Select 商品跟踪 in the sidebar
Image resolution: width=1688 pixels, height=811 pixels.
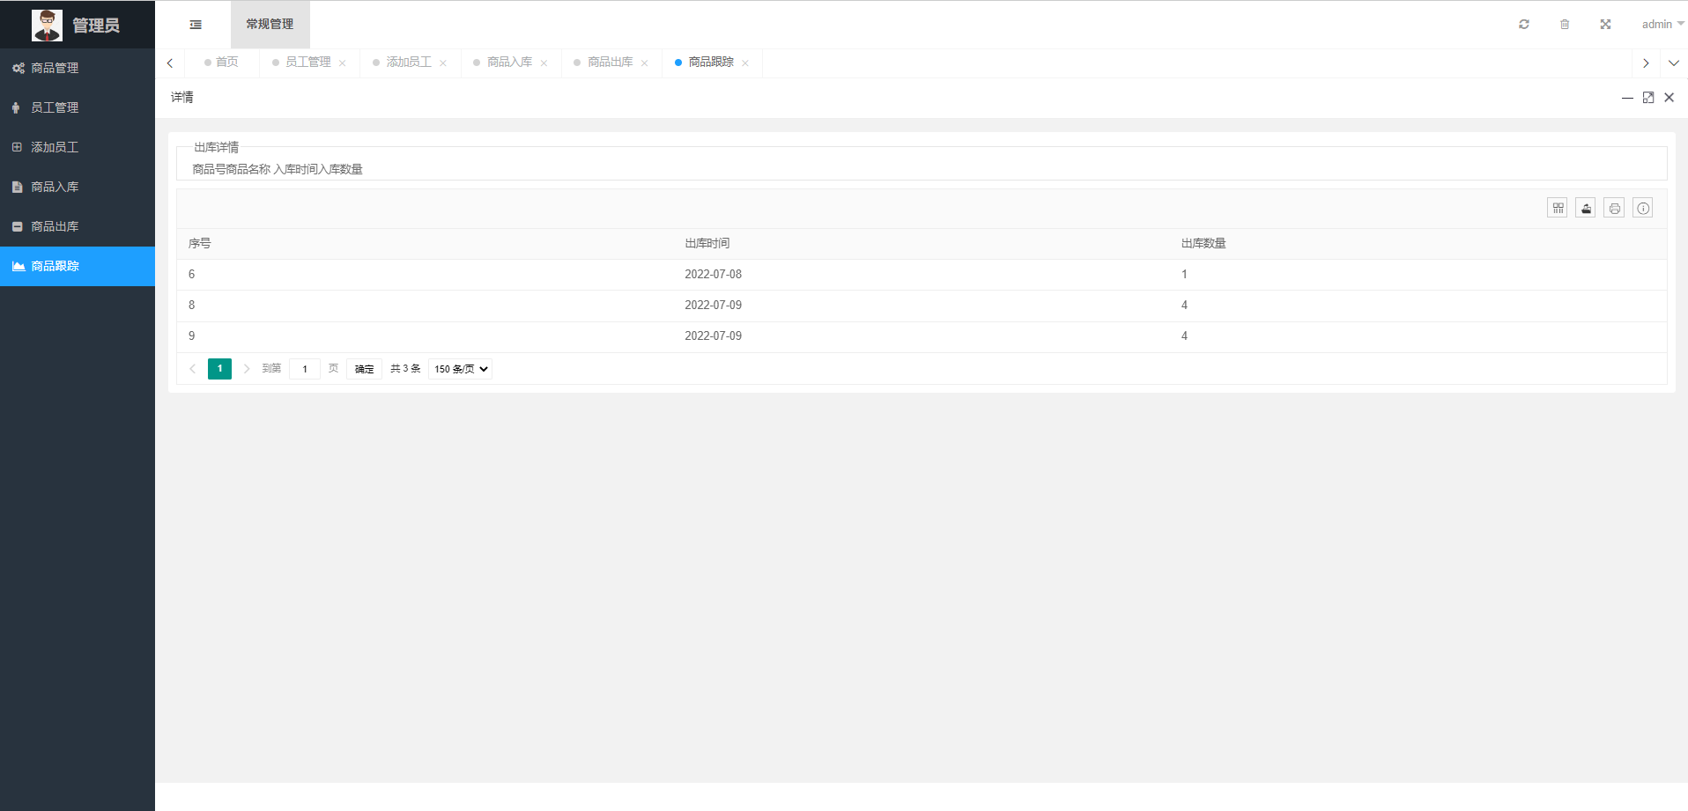coord(78,266)
